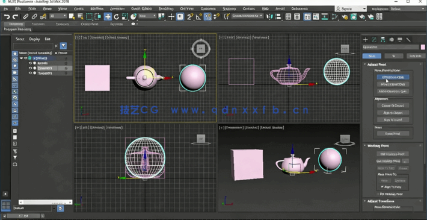Open the Schematic View icon
427x220 pixels.
coord(325,17)
